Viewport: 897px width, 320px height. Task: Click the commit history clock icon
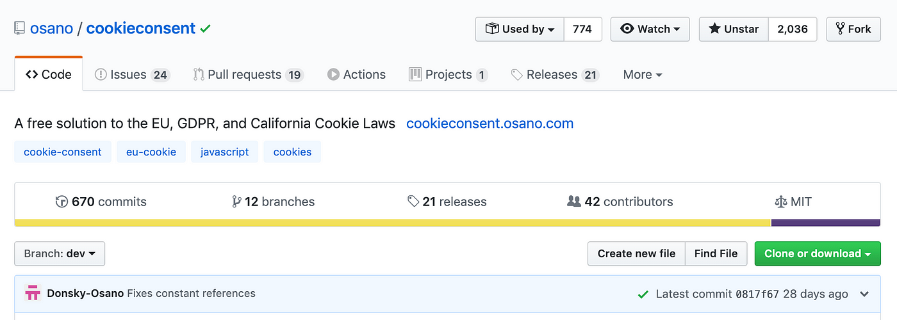(62, 202)
